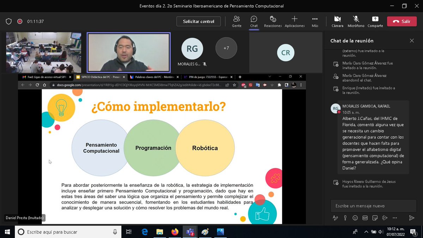
Task: Click sender name MORALES GAMBOA, RAFAEL
Action: 366,106
